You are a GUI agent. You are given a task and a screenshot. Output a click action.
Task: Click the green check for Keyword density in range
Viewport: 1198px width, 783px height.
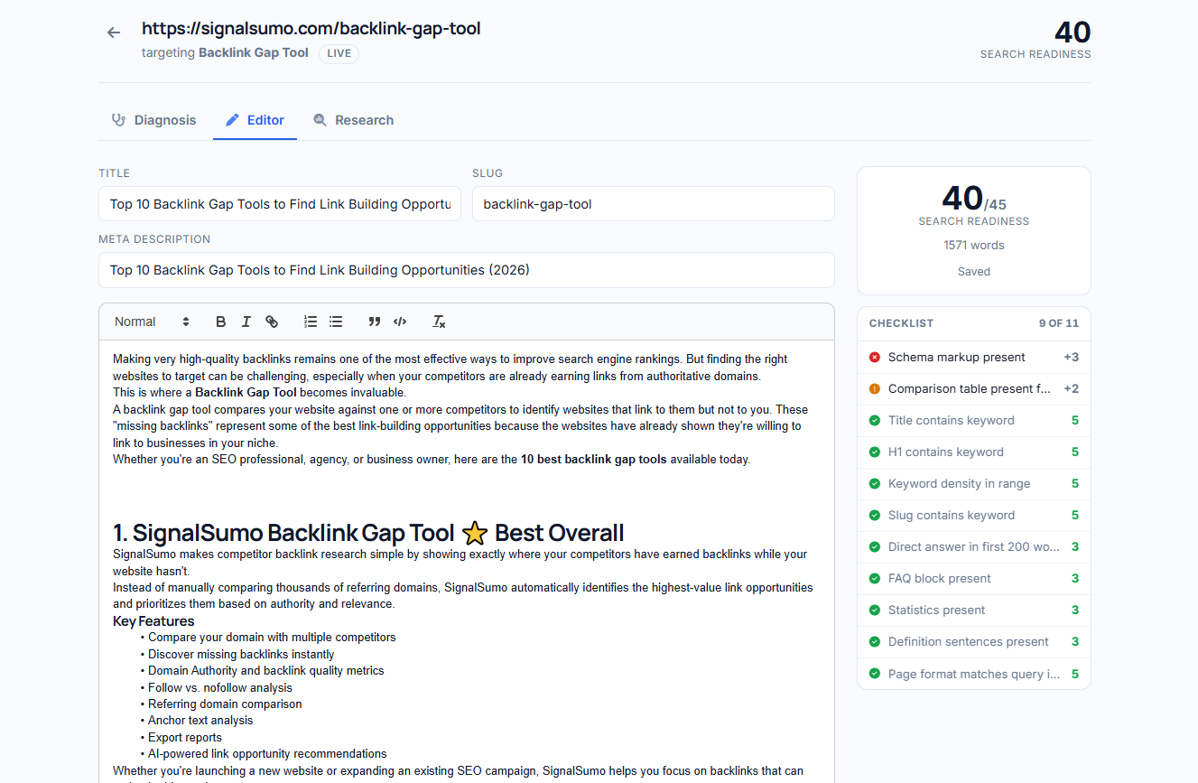(x=874, y=484)
